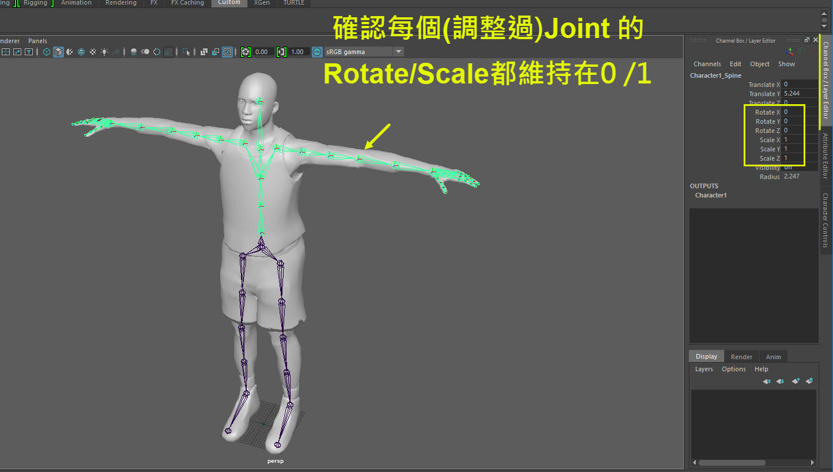Screen dimensions: 833x472
Task: Toggle X-ray joints icon
Action: tap(227, 52)
